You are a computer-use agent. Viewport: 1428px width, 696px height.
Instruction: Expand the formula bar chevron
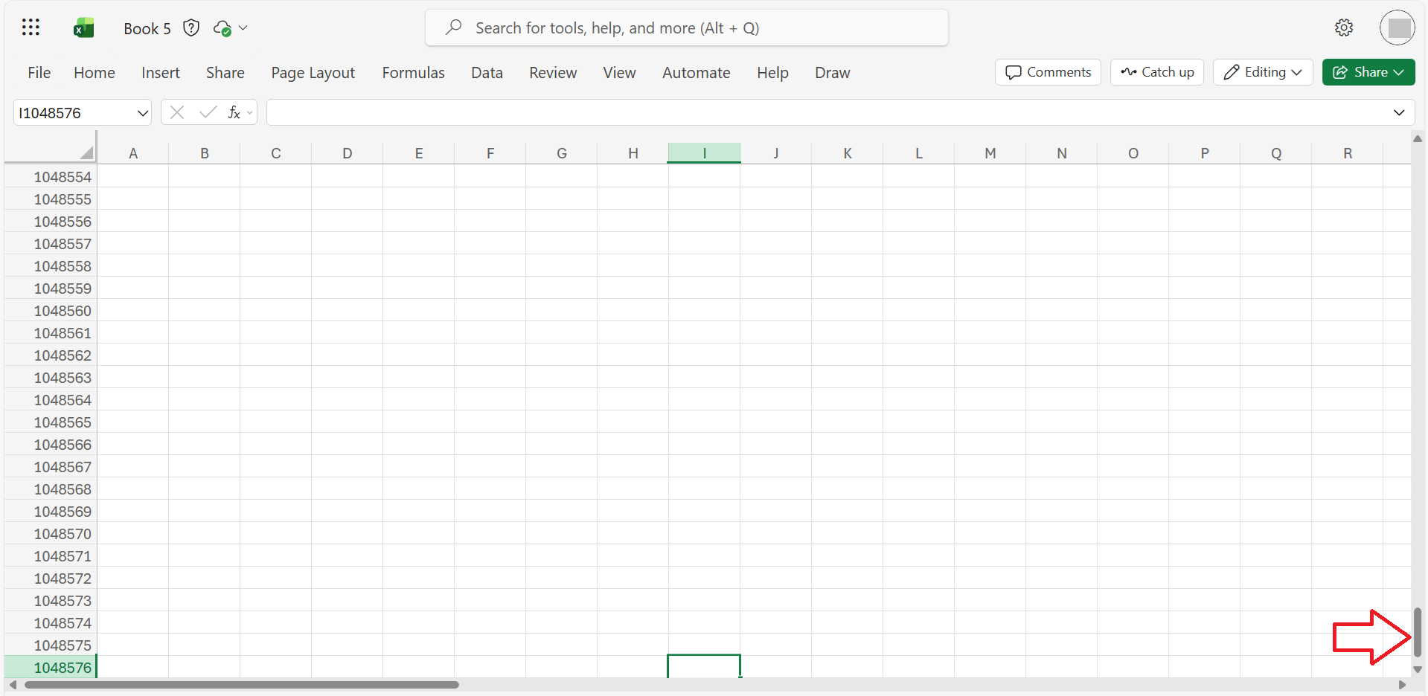click(x=1399, y=113)
